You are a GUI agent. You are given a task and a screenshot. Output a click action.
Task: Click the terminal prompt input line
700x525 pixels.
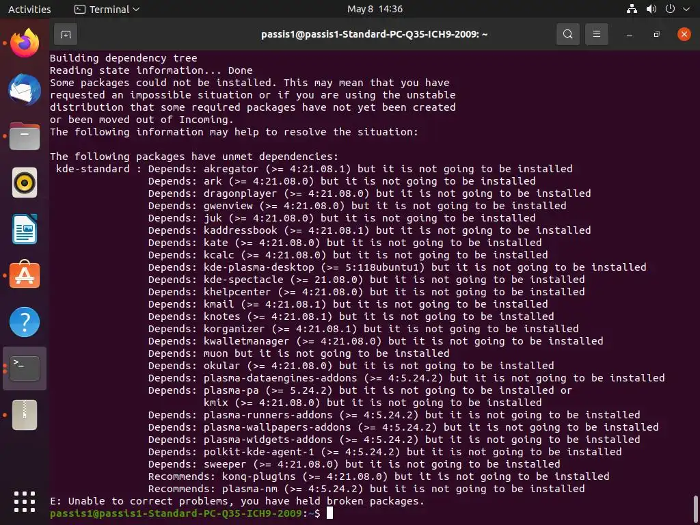[x=191, y=513]
